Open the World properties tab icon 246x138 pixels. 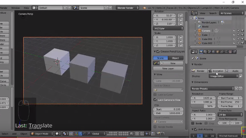tap(213, 52)
